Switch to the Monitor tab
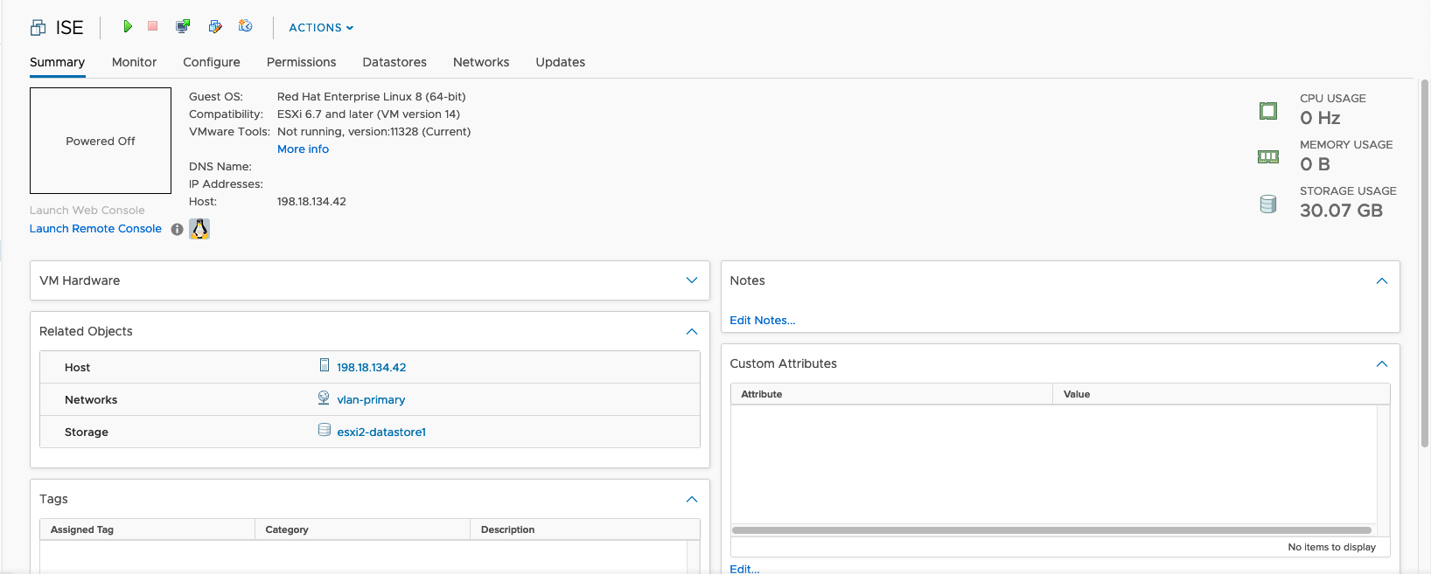Viewport: 1431px width, 574px height. [134, 62]
